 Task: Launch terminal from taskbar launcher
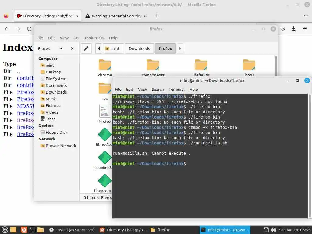click(32, 230)
